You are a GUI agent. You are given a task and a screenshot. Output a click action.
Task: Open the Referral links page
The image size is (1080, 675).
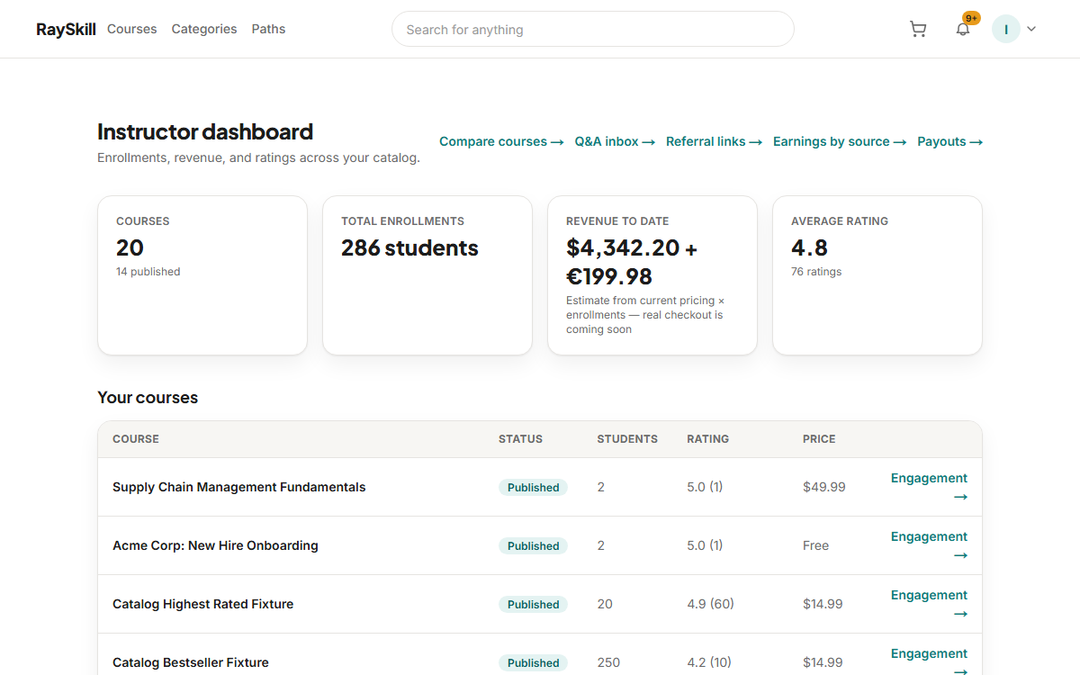tap(714, 141)
